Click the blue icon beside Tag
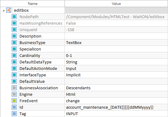 pos(14,114)
